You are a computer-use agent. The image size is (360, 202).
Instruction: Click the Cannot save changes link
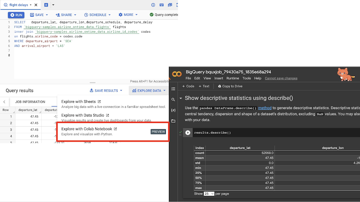click(281, 78)
